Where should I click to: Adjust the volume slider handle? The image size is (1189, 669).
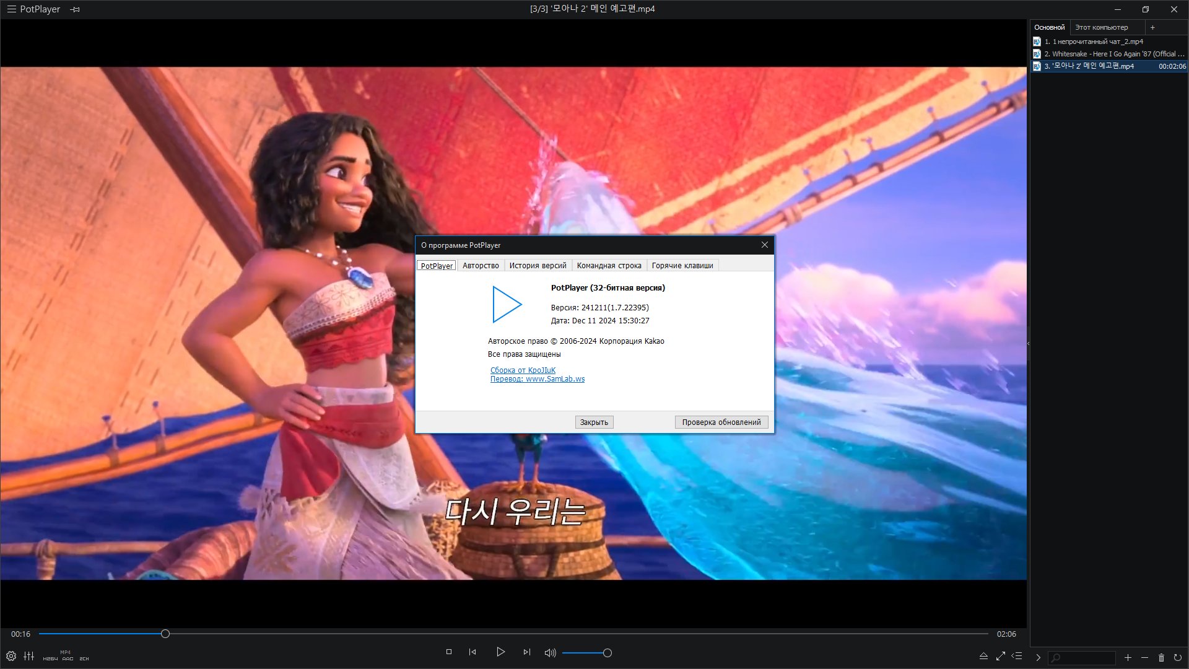point(608,653)
